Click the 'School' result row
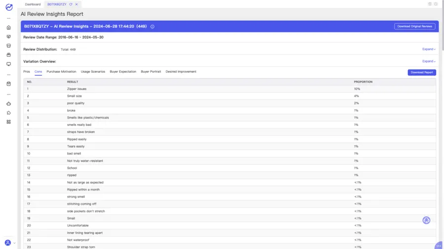 click(229, 168)
